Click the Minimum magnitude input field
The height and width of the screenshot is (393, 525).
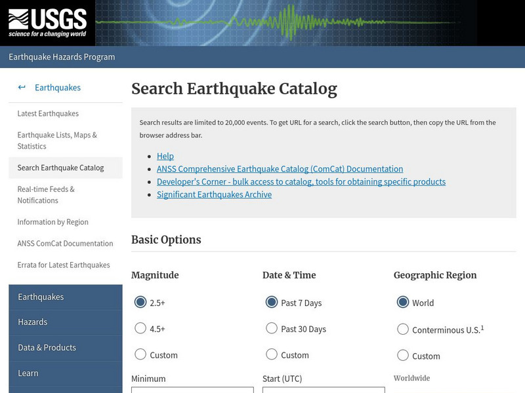click(190, 391)
